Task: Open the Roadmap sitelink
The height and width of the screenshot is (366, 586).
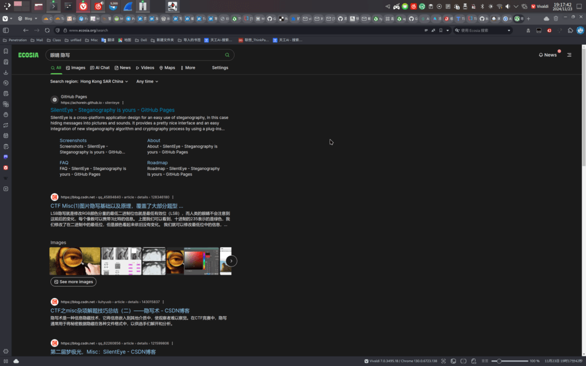Action: (157, 163)
